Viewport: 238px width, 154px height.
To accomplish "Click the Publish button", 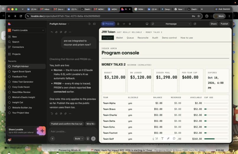I will 224,24.
